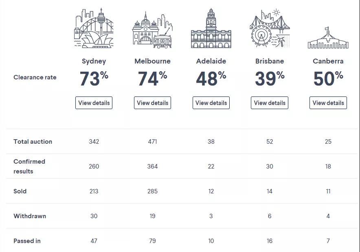
Task: View details for Melbourne auctions
Action: click(152, 103)
